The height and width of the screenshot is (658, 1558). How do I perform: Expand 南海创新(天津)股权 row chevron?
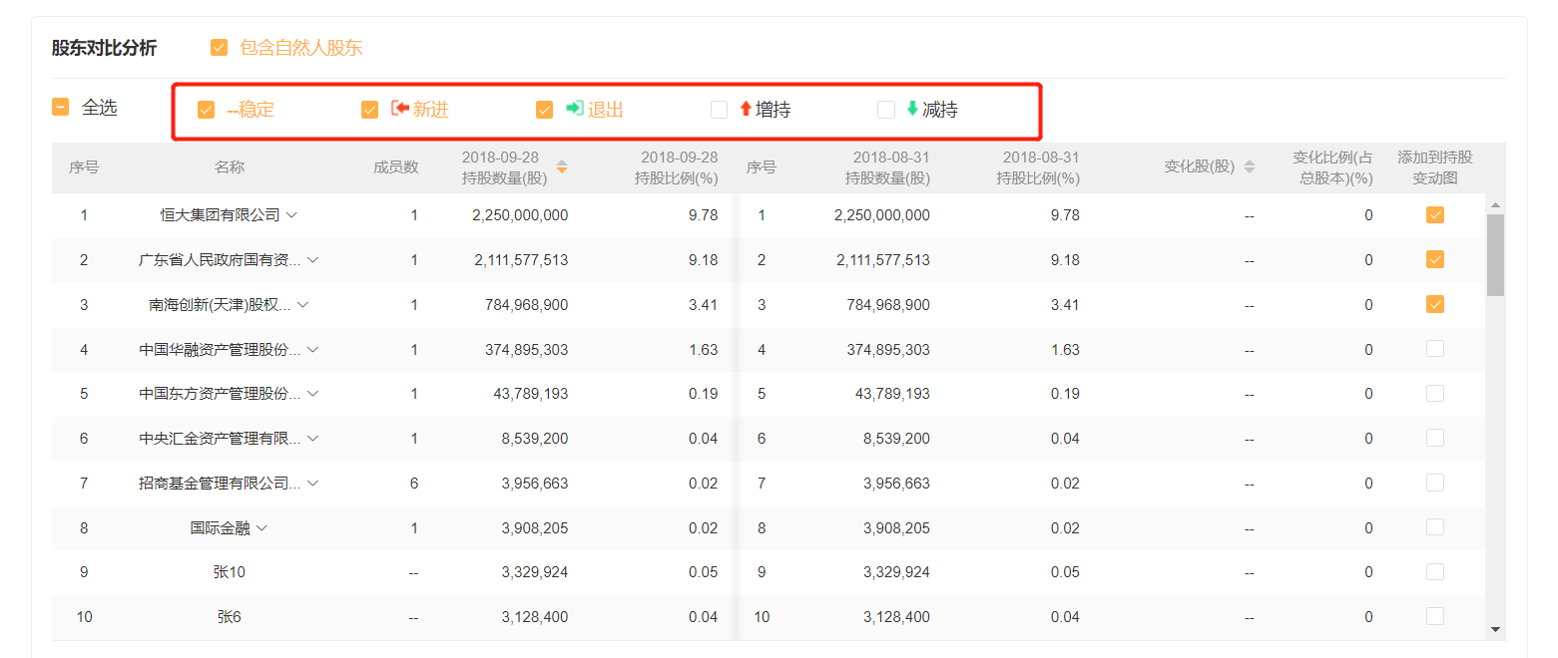point(303,305)
